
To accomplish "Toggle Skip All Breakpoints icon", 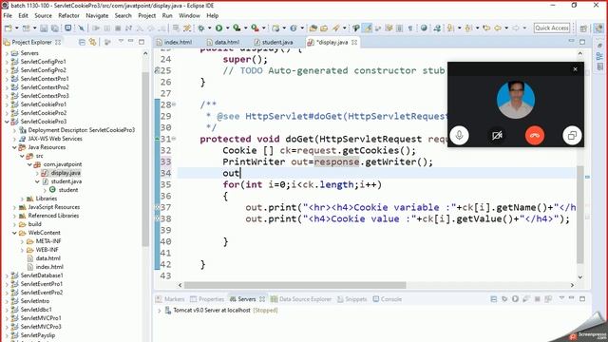I will (x=81, y=28).
